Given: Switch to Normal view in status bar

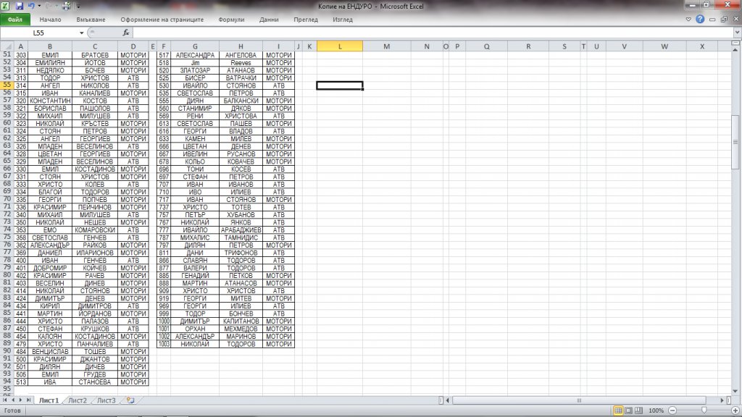Looking at the screenshot, I should point(618,410).
